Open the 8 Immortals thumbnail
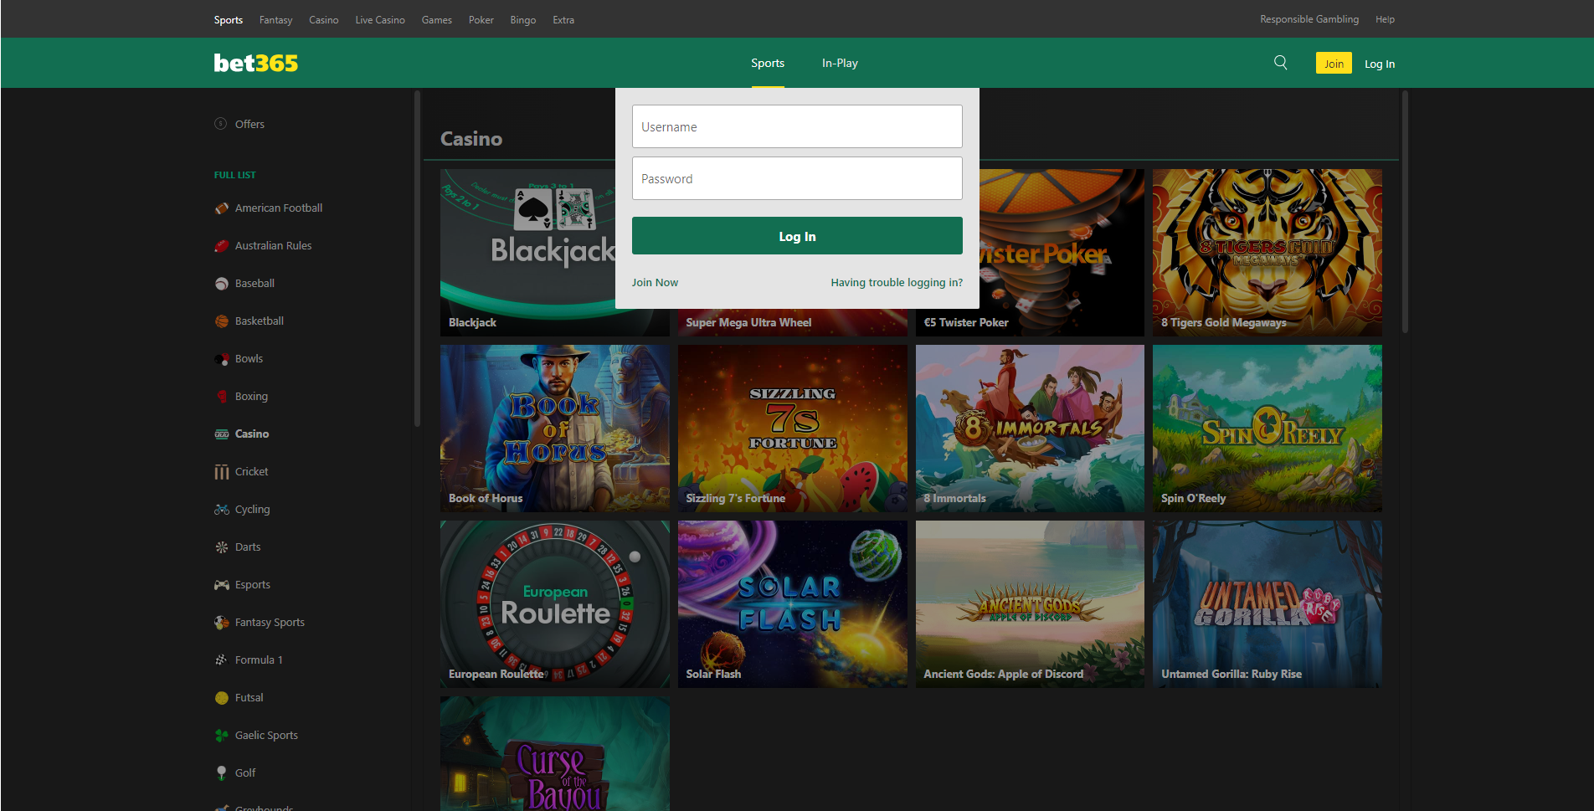1594x811 pixels. (x=1030, y=429)
